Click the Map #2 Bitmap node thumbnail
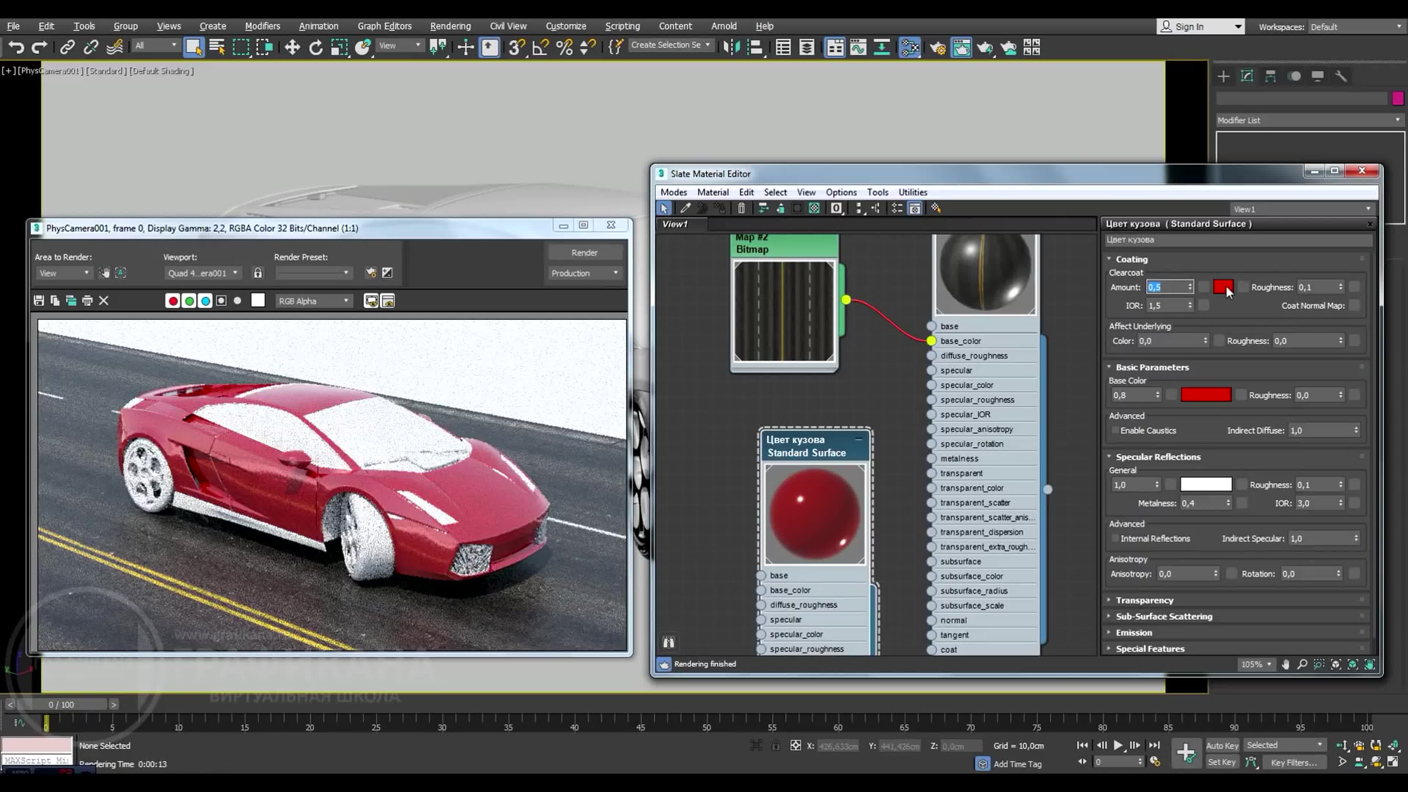1408x792 pixels. [x=784, y=311]
